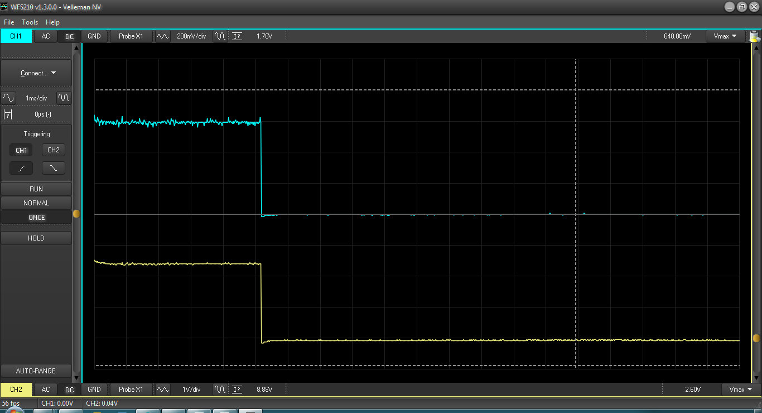This screenshot has height=413, width=762.
Task: Click the low-amplitude wave icon left of 1V/div
Action: [162, 389]
